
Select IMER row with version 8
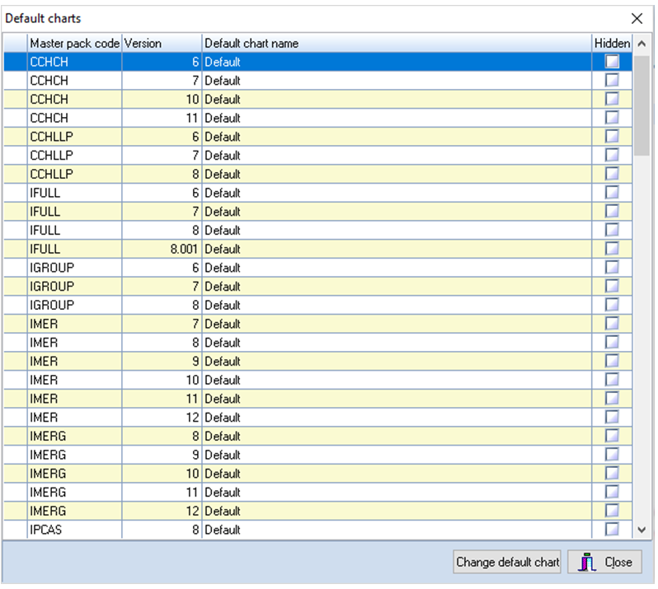tap(317, 343)
